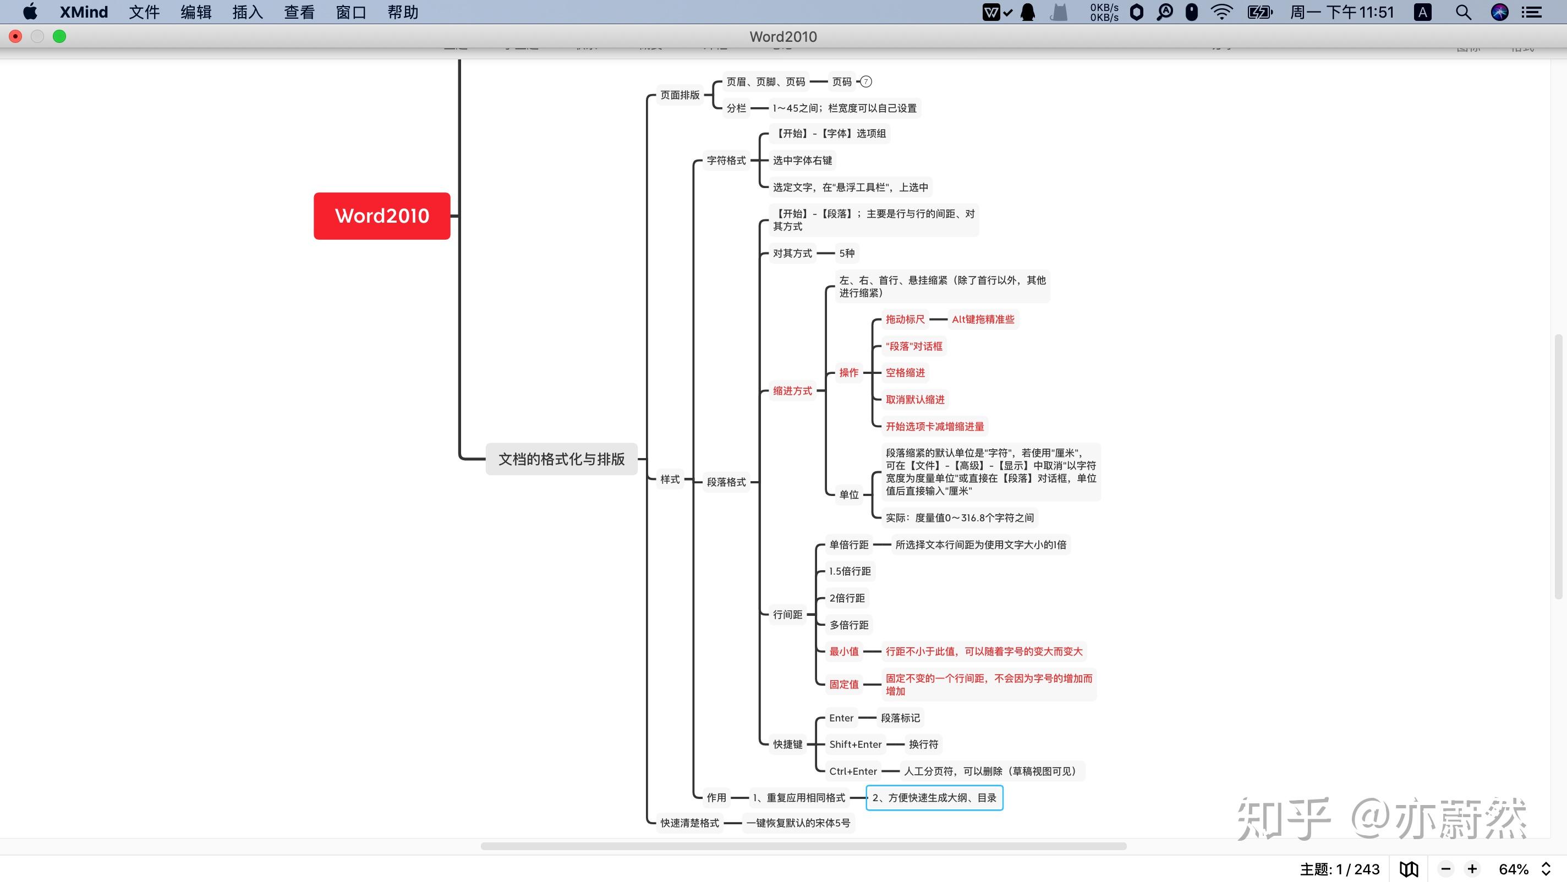Open the notification center list icon
Viewport: 1567px width, 882px height.
pos(1531,12)
